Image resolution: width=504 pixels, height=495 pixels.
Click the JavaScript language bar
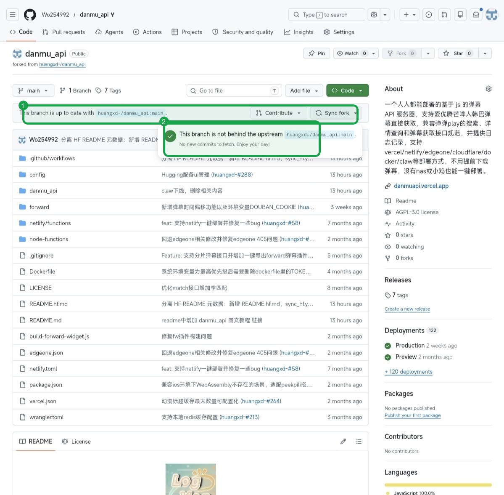(438, 485)
